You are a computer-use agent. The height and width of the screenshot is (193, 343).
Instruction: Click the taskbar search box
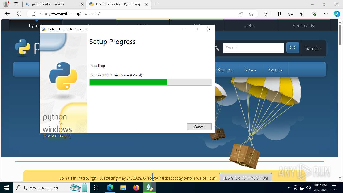point(52,188)
